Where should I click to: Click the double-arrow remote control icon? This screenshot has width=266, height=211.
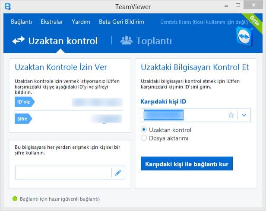pos(19,40)
